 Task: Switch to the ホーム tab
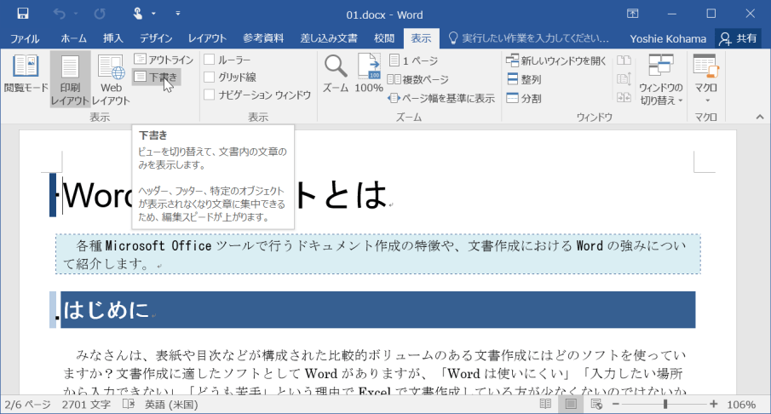(x=74, y=38)
